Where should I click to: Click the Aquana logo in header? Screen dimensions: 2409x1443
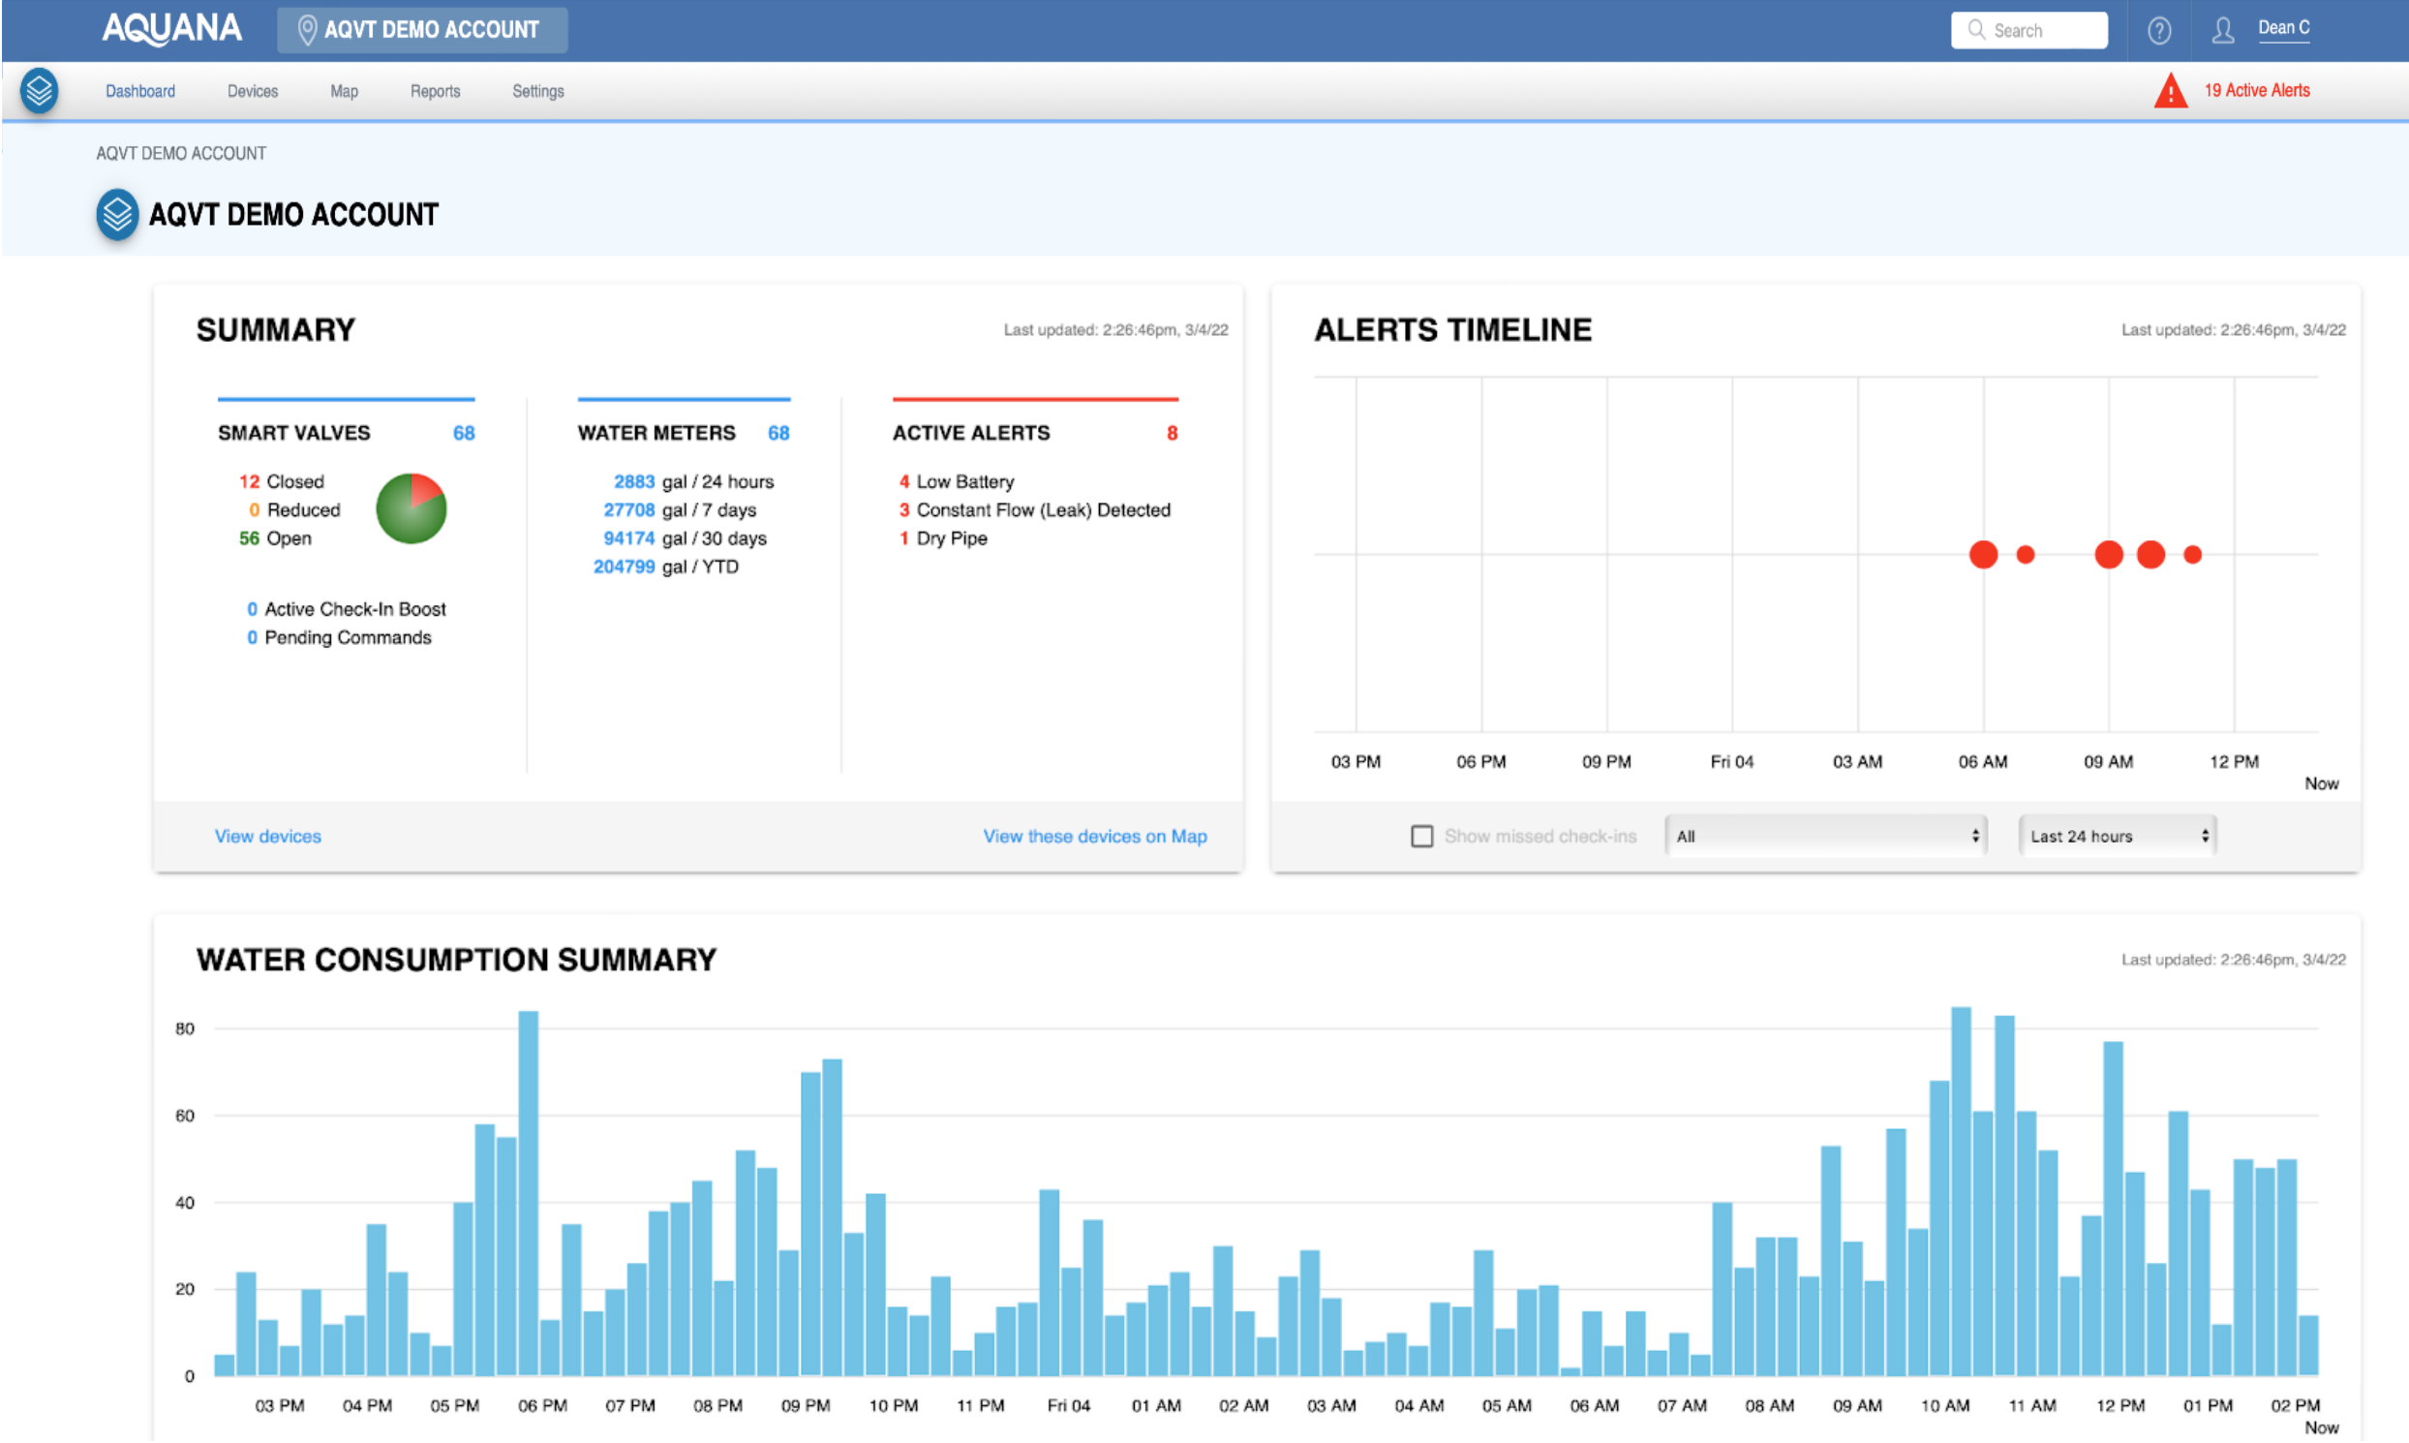point(172,29)
